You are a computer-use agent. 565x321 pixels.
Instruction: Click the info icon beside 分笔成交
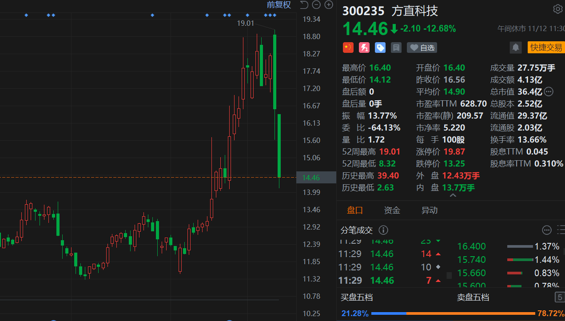383,230
